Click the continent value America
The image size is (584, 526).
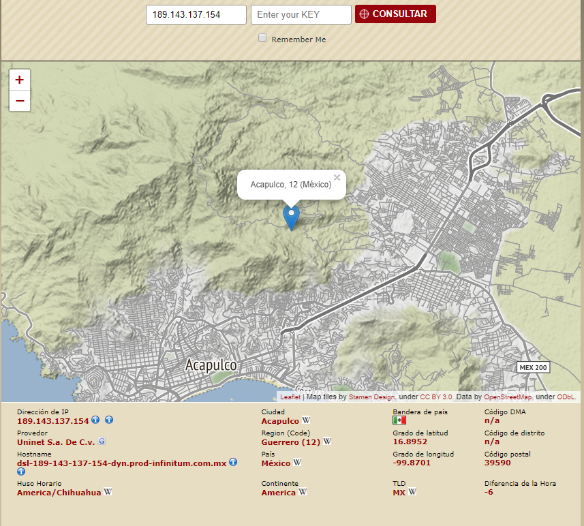pyautogui.click(x=278, y=493)
